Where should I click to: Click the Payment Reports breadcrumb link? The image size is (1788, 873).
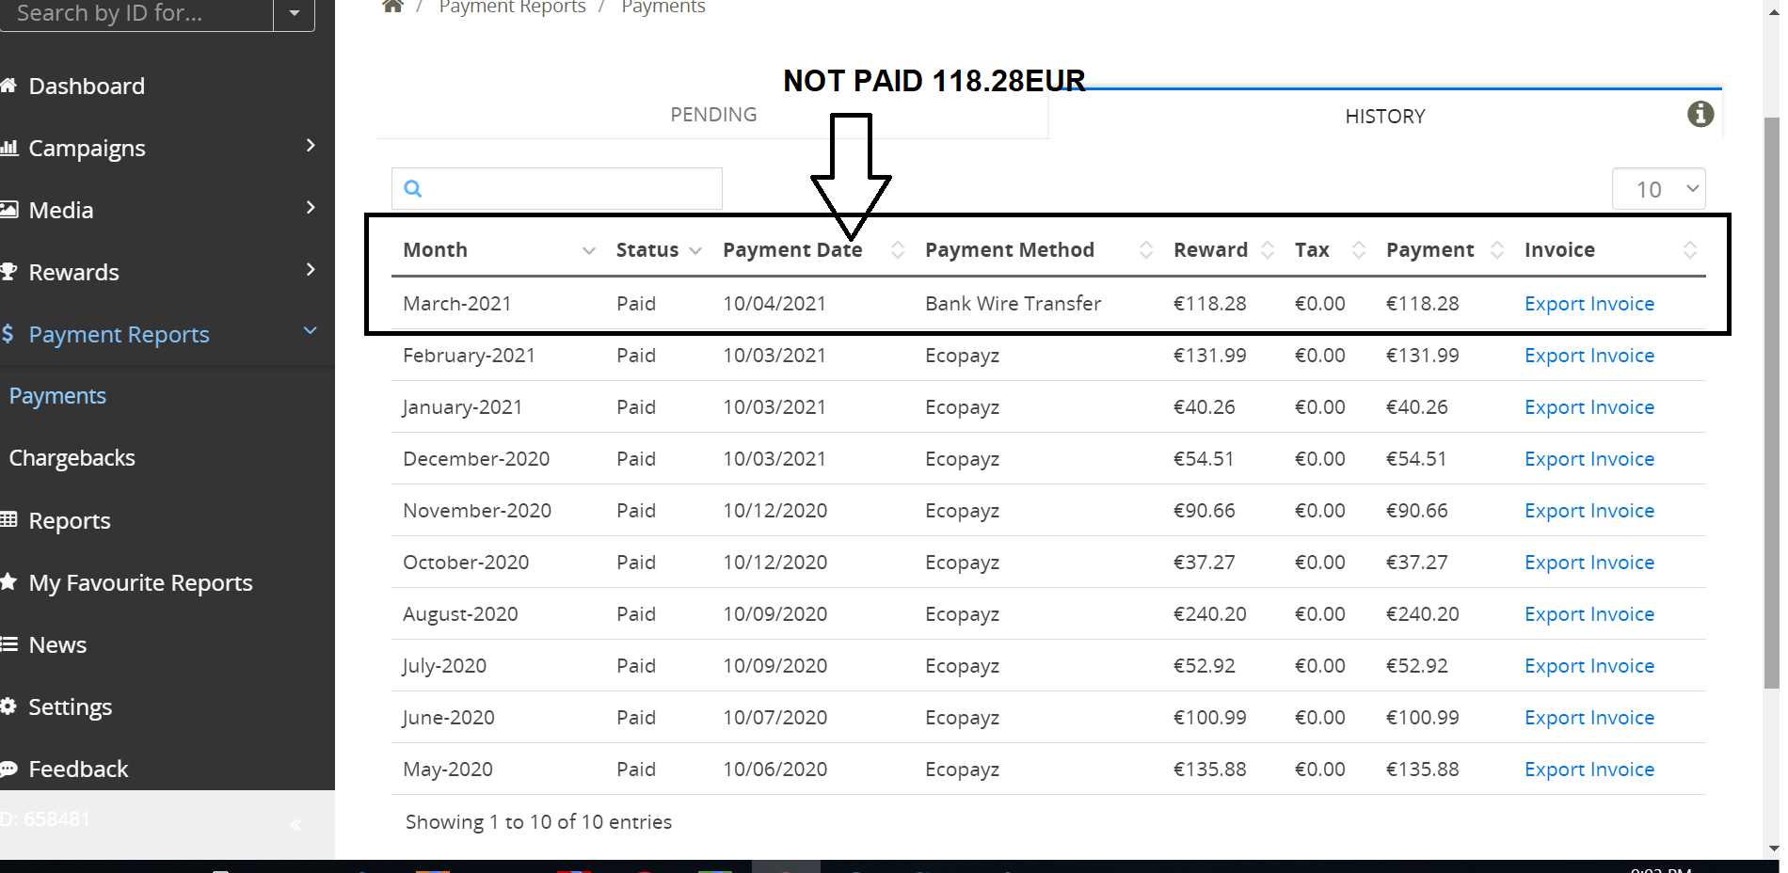[x=512, y=7]
